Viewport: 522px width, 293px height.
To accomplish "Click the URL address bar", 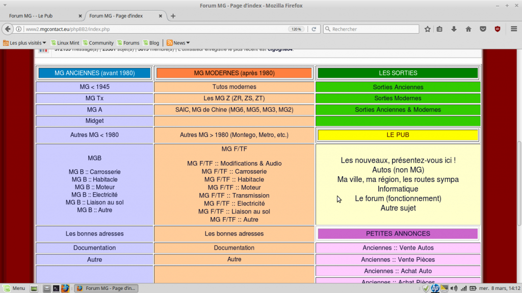I will click(155, 29).
